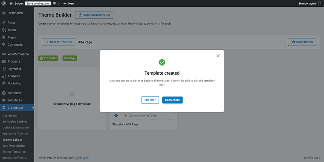Click the Templates folder icon
The height and width of the screenshot is (162, 324).
point(4,100)
